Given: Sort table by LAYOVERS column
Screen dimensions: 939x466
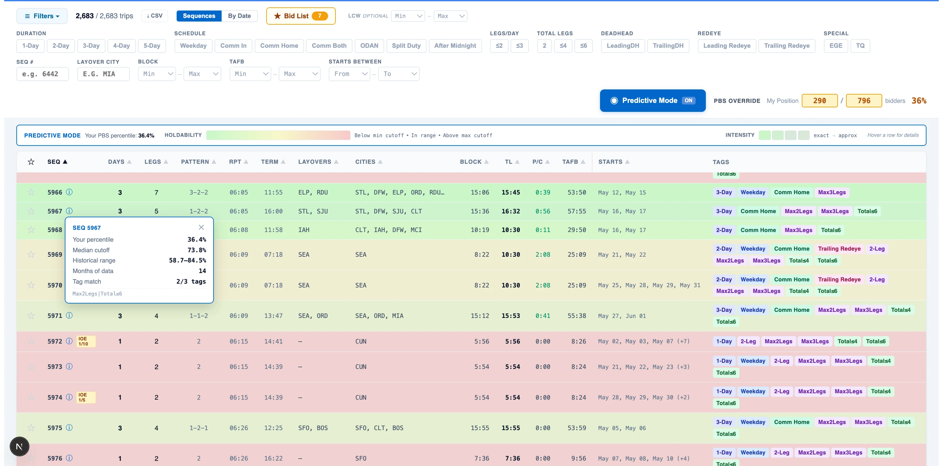Looking at the screenshot, I should click(318, 162).
